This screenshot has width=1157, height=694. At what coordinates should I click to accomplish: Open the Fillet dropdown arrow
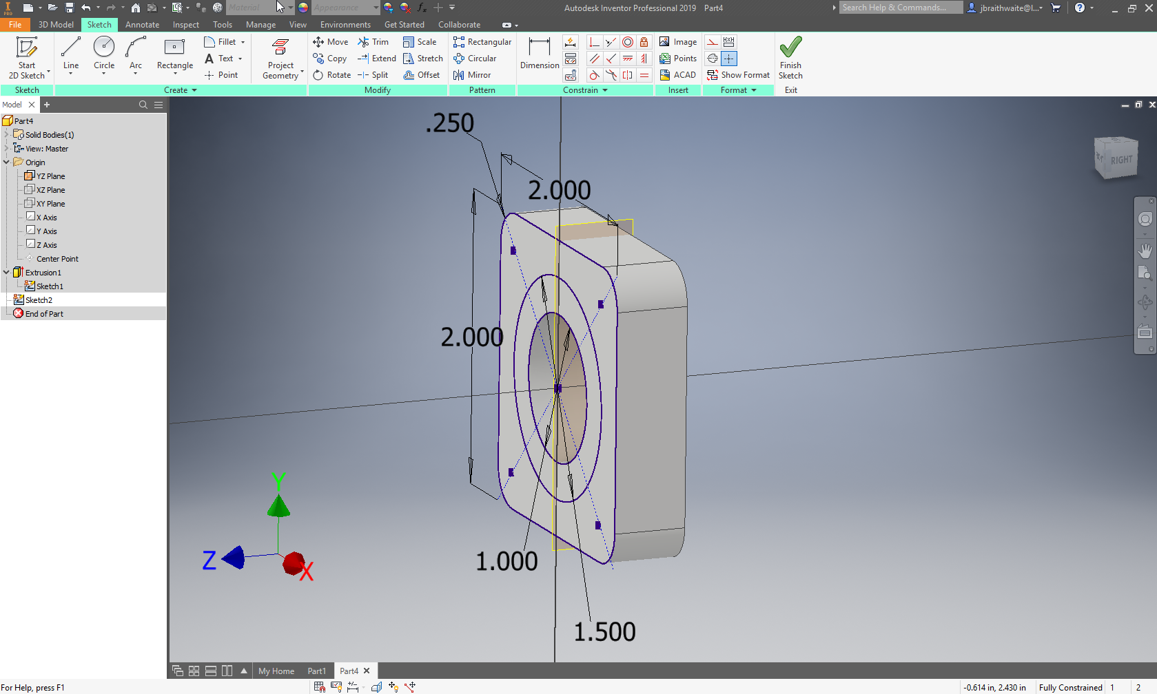pyautogui.click(x=243, y=42)
